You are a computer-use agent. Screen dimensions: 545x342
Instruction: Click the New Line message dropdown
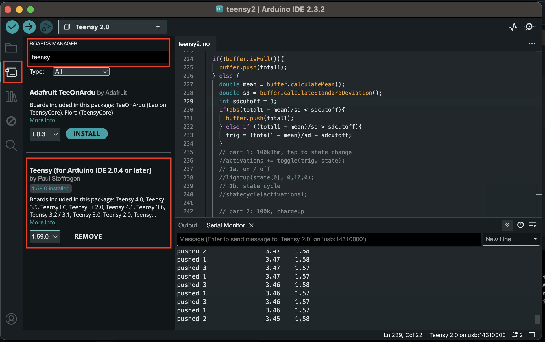(x=510, y=239)
